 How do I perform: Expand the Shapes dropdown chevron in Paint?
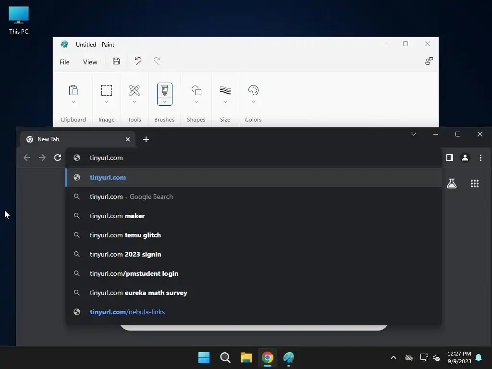point(197,102)
